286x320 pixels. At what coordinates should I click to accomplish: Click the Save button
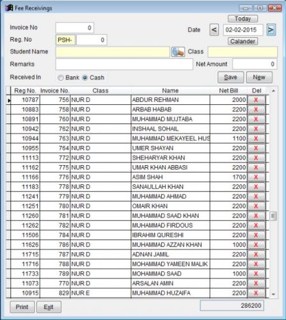click(x=230, y=77)
